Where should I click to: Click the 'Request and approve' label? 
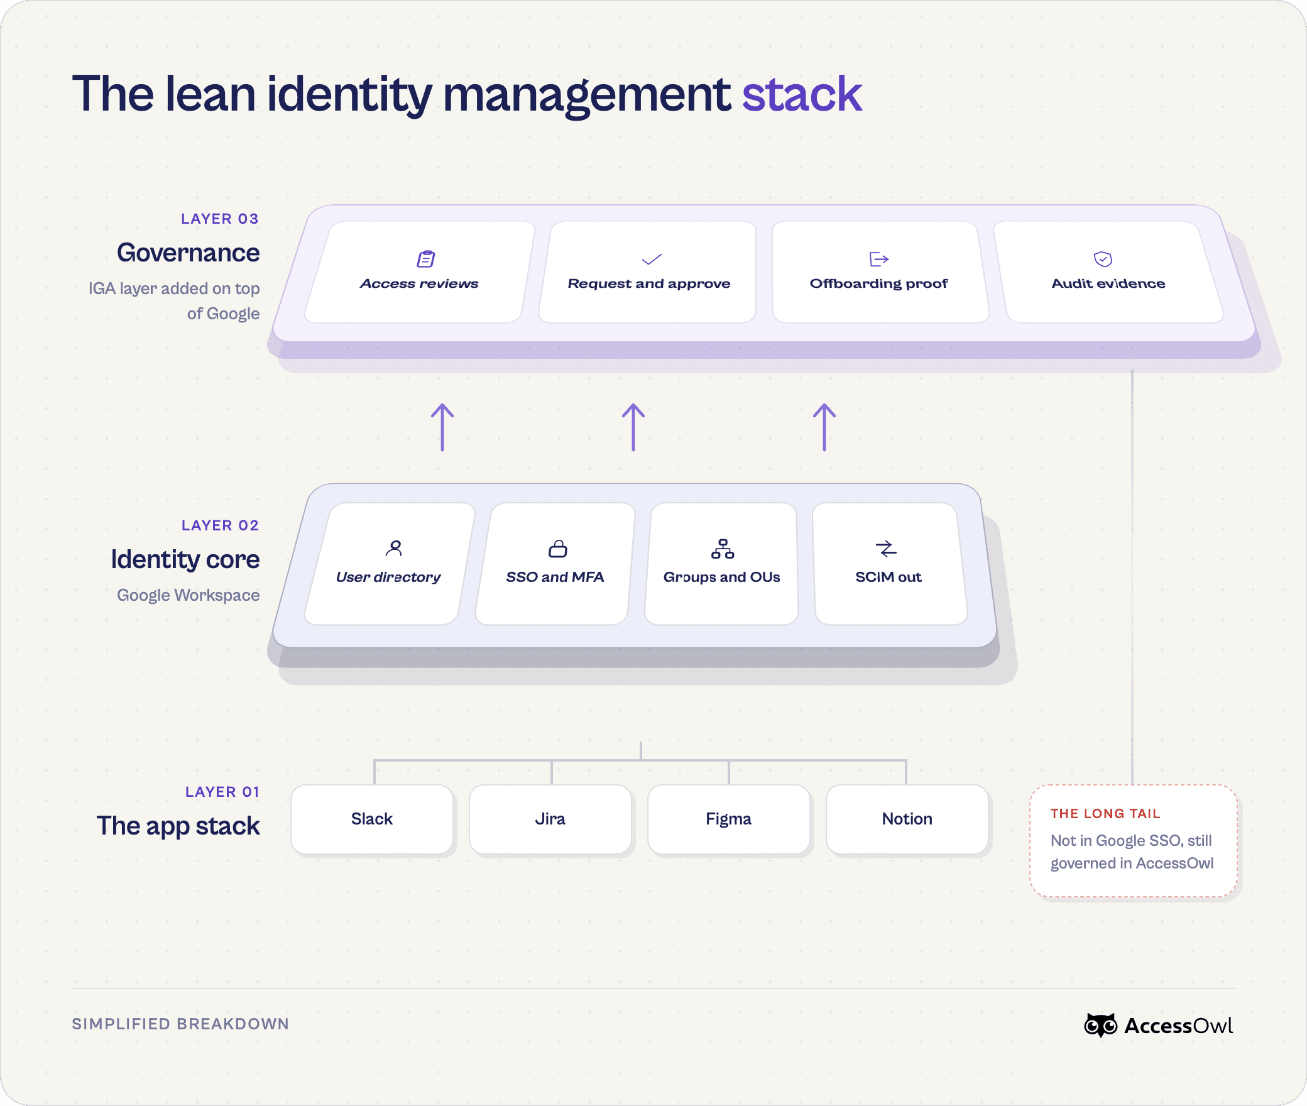tap(649, 283)
